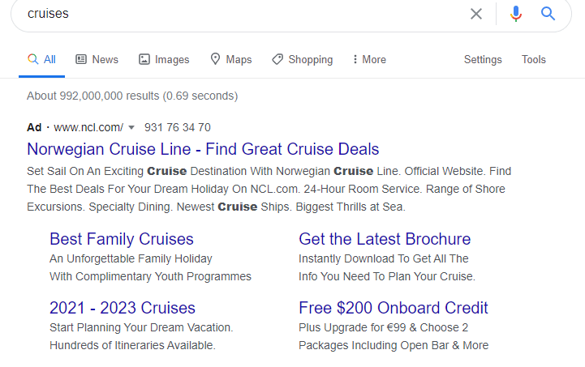585x367 pixels.
Task: Click the ad phone number 931 76 34 70
Action: pyautogui.click(x=178, y=127)
